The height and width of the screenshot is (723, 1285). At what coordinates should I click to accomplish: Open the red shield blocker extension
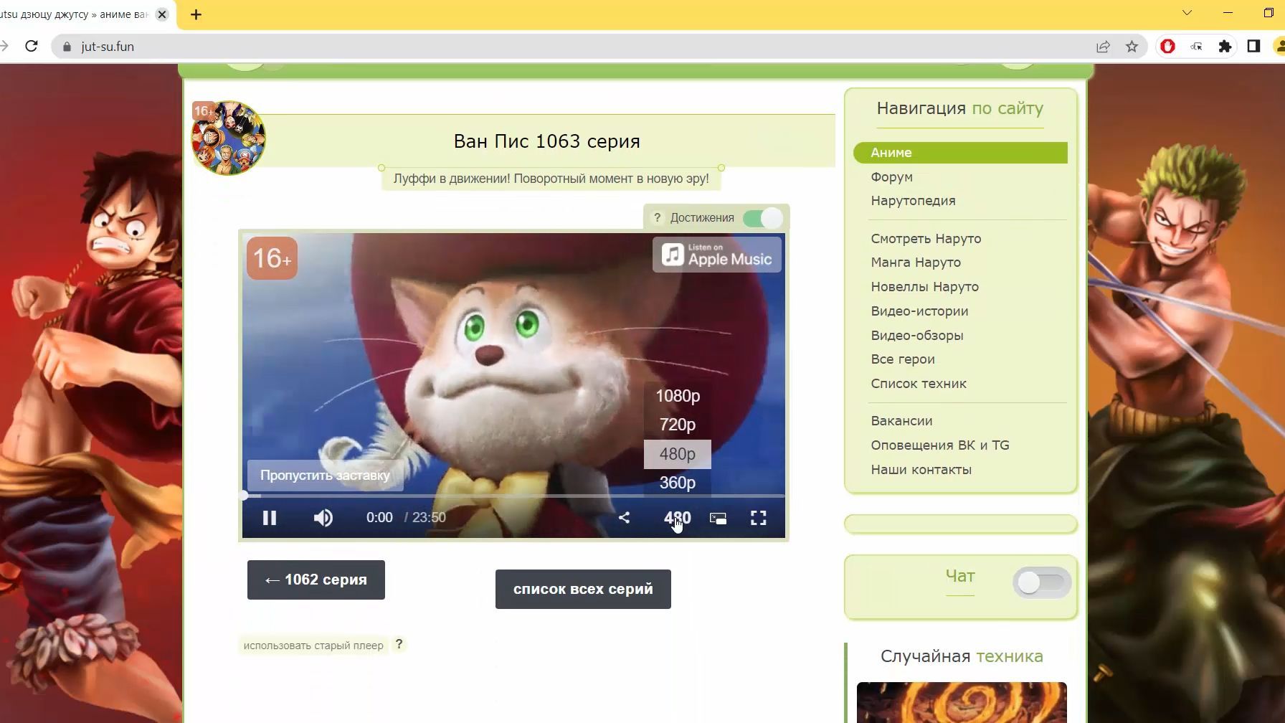pyautogui.click(x=1167, y=47)
